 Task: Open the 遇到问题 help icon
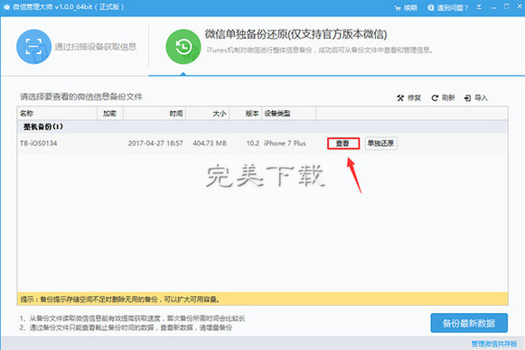click(x=431, y=8)
